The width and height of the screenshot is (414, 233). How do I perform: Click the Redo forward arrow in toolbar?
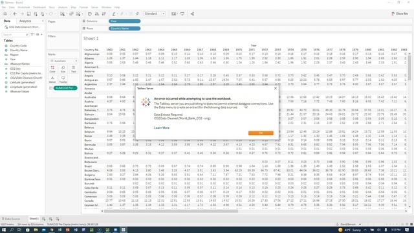pyautogui.click(x=22, y=14)
